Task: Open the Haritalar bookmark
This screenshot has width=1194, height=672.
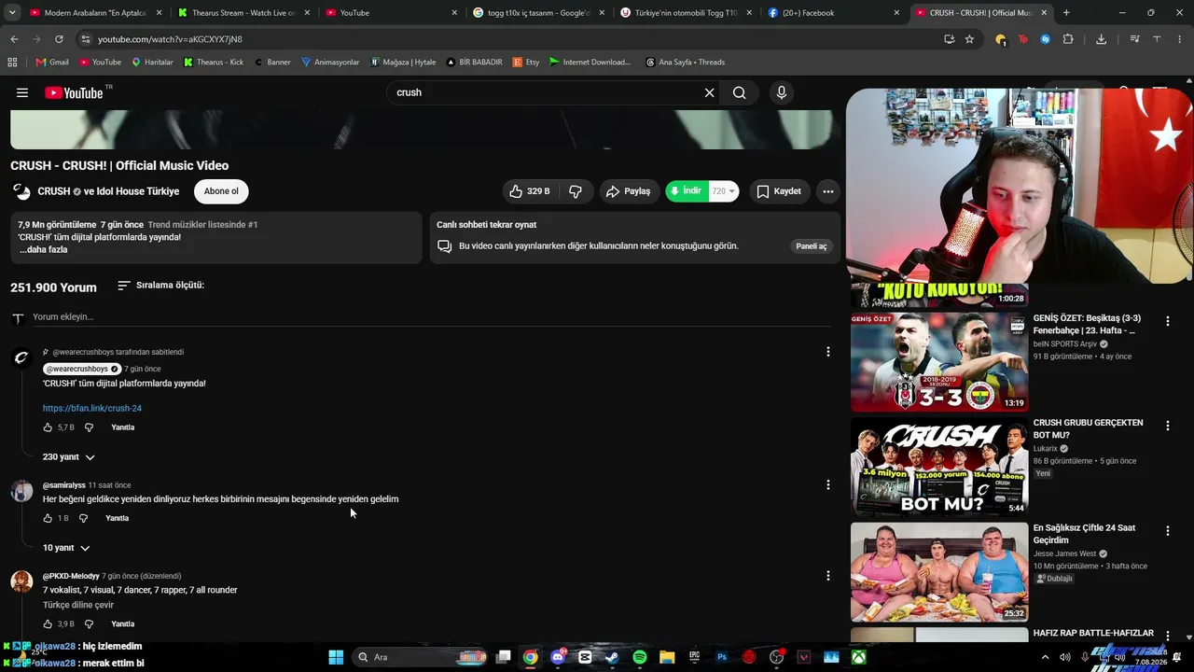Action: coord(152,63)
